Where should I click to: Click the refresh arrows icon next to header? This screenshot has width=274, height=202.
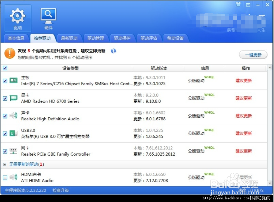(113, 51)
